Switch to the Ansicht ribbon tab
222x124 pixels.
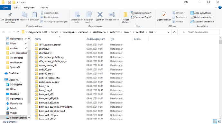[x=44, y=8]
